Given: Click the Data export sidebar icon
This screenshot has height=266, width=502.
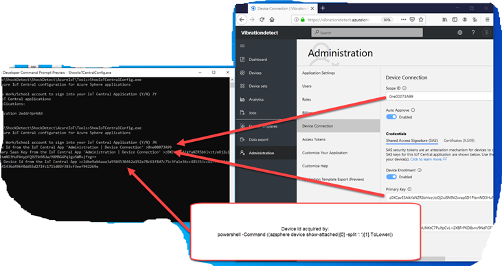Looking at the screenshot, I should tap(242, 140).
